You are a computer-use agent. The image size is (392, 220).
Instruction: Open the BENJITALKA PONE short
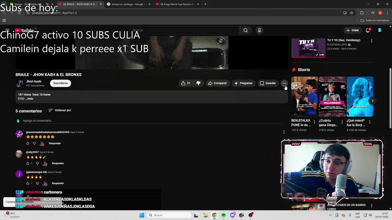[x=304, y=97]
